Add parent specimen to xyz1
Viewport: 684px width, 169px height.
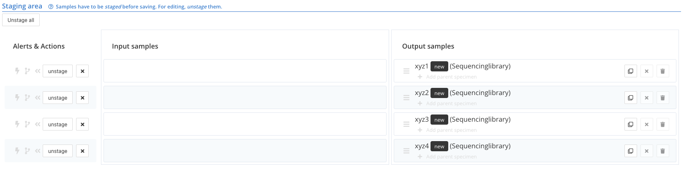447,77
